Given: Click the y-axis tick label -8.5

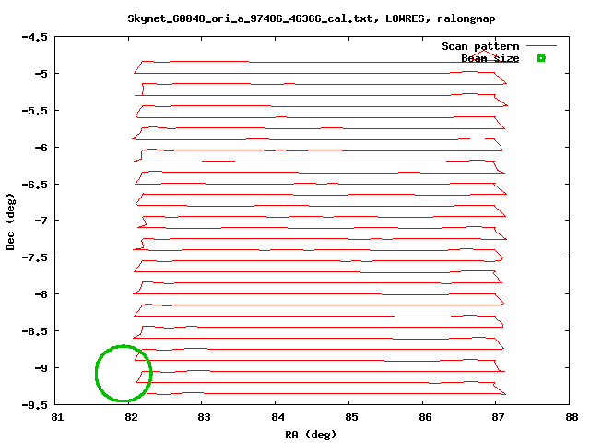Looking at the screenshot, I should (35, 331).
